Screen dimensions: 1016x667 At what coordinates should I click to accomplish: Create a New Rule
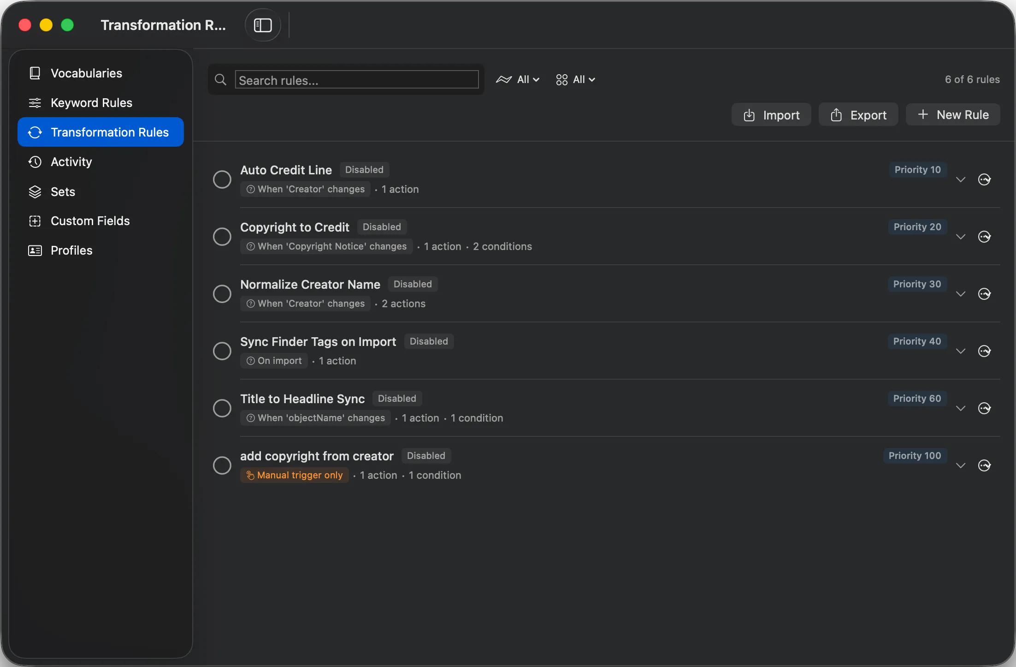(x=953, y=114)
